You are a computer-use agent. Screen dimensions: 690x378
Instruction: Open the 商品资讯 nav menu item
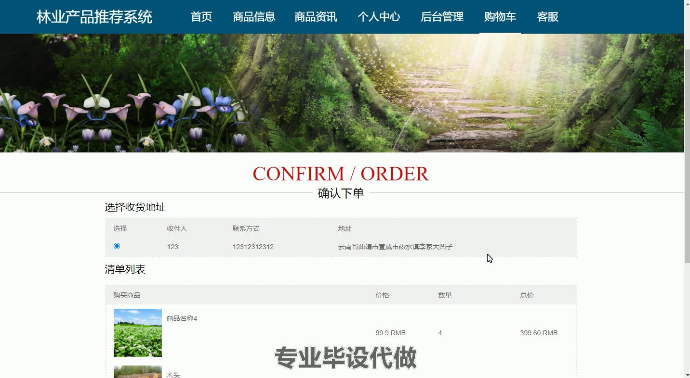[316, 17]
